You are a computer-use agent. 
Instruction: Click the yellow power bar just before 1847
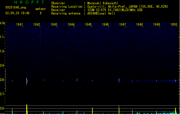119,110
